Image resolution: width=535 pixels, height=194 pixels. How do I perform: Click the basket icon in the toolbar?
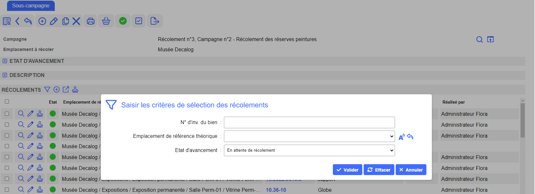(106, 21)
